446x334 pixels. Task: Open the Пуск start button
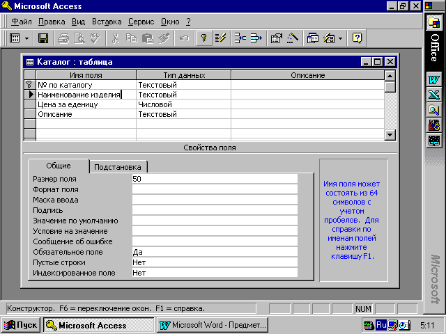click(21, 325)
